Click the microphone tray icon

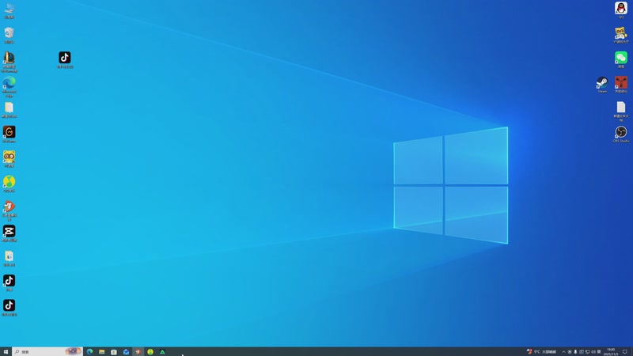point(575,351)
